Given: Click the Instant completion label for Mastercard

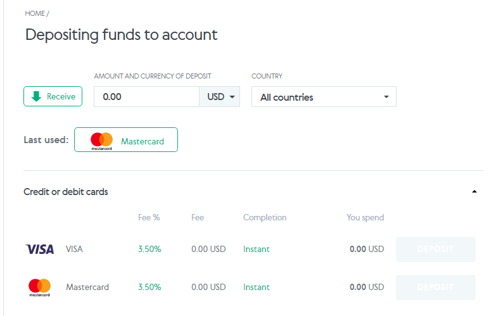Looking at the screenshot, I should (257, 288).
